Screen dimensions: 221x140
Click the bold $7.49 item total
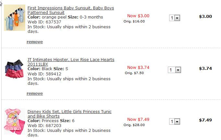tap(205, 120)
